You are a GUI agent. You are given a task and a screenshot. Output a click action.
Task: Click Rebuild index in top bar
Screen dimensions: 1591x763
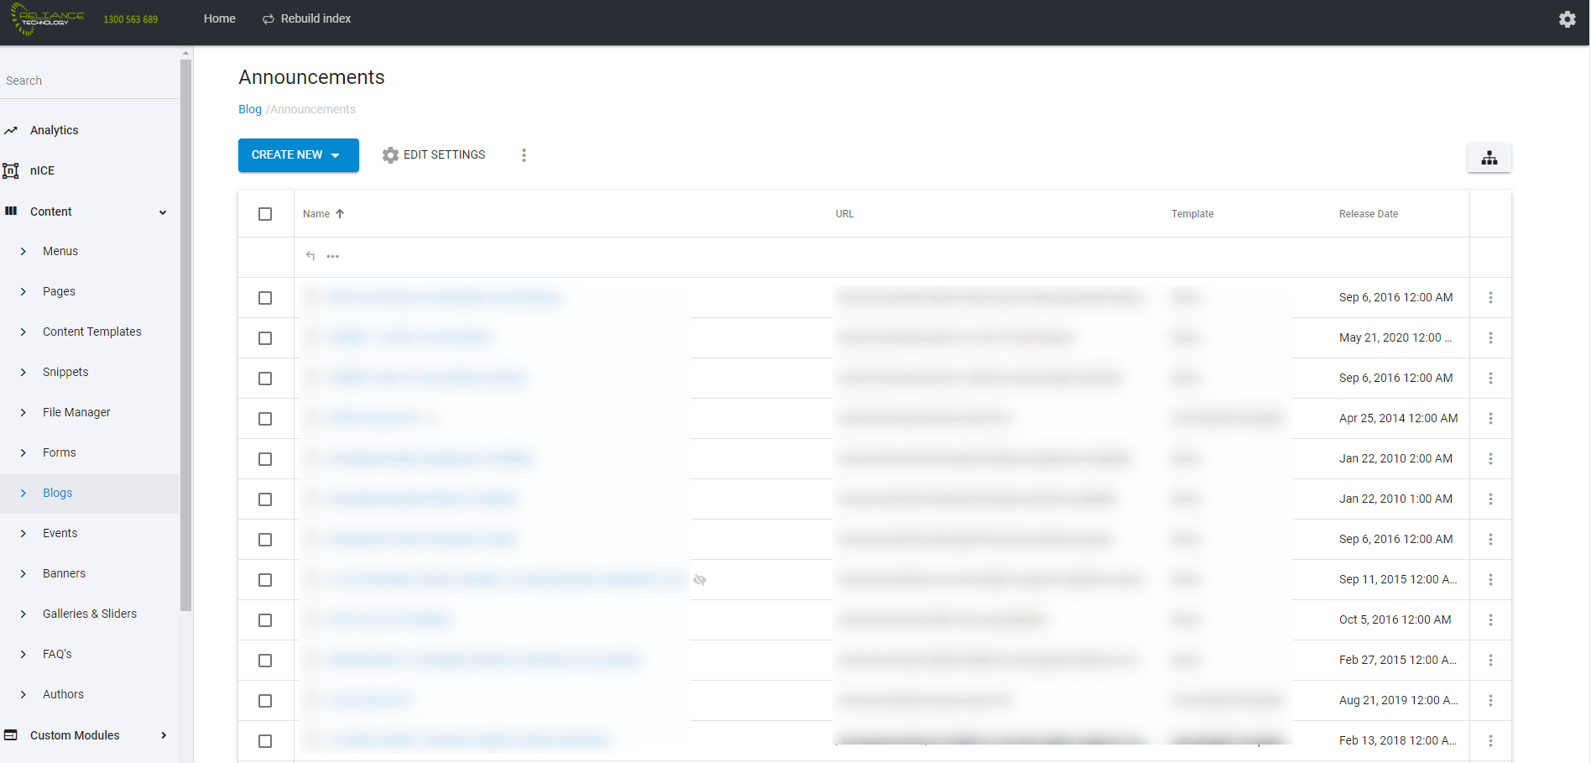click(306, 18)
